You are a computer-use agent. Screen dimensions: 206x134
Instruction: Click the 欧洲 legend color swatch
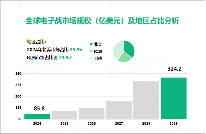click(x=92, y=51)
